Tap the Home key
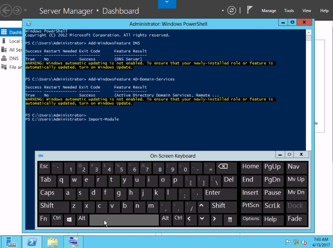 click(x=251, y=167)
